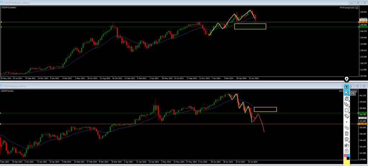368x166 pixels.
Task: Select the cursor arrow tool
Action: (x=347, y=93)
